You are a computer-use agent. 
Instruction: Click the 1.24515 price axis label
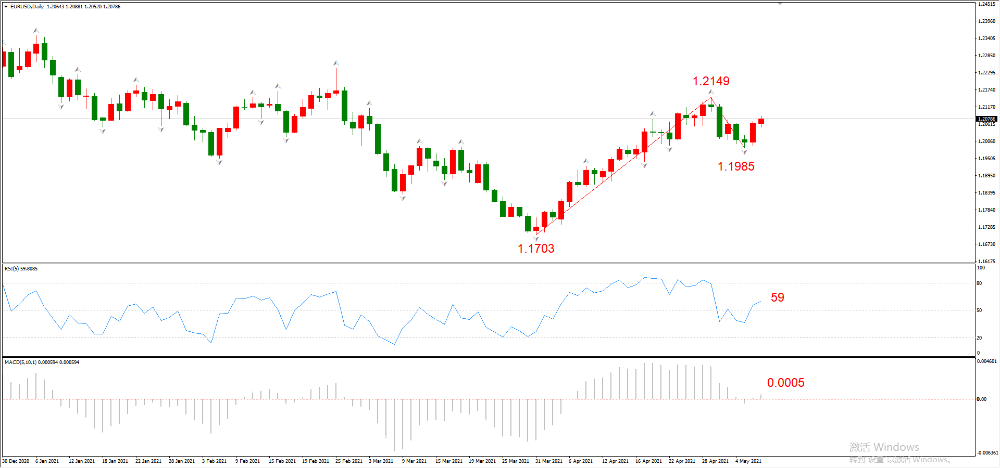(x=986, y=4)
